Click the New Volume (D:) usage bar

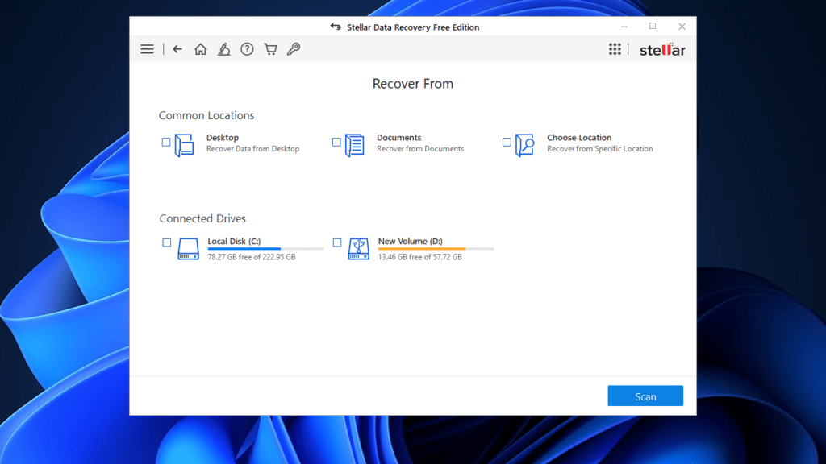tap(436, 249)
